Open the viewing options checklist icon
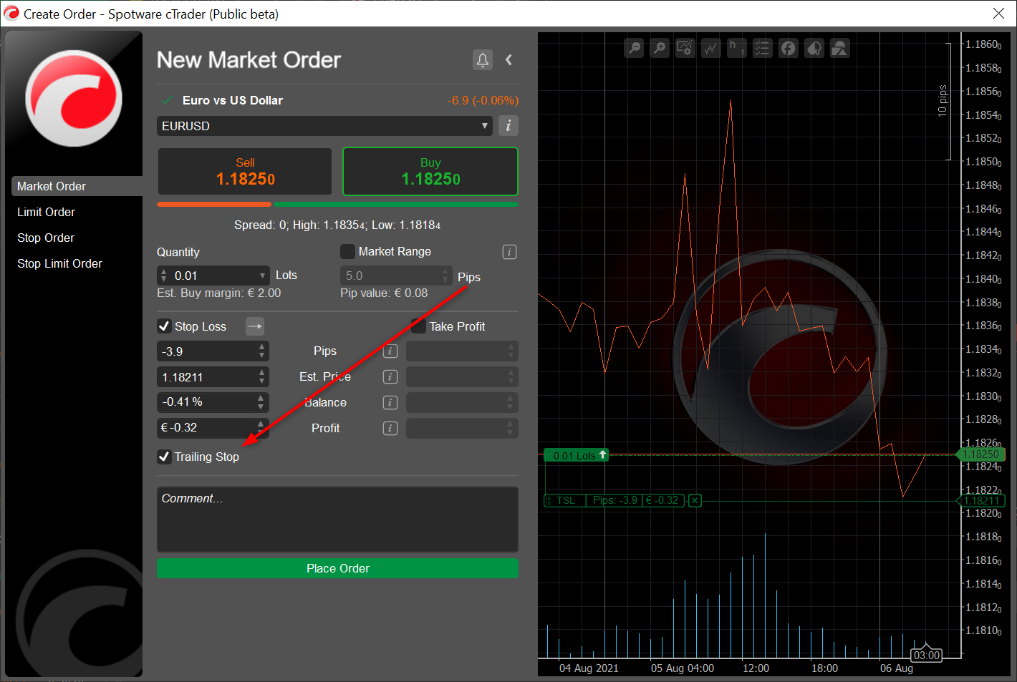The width and height of the screenshot is (1017, 682). [763, 48]
